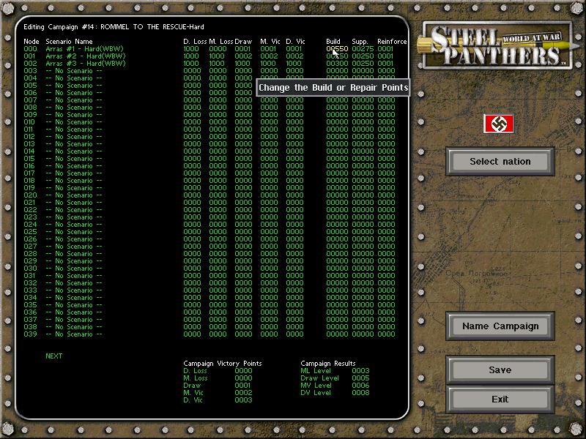Select scenario Arras #3 - Hard(WBW)

click(86, 64)
